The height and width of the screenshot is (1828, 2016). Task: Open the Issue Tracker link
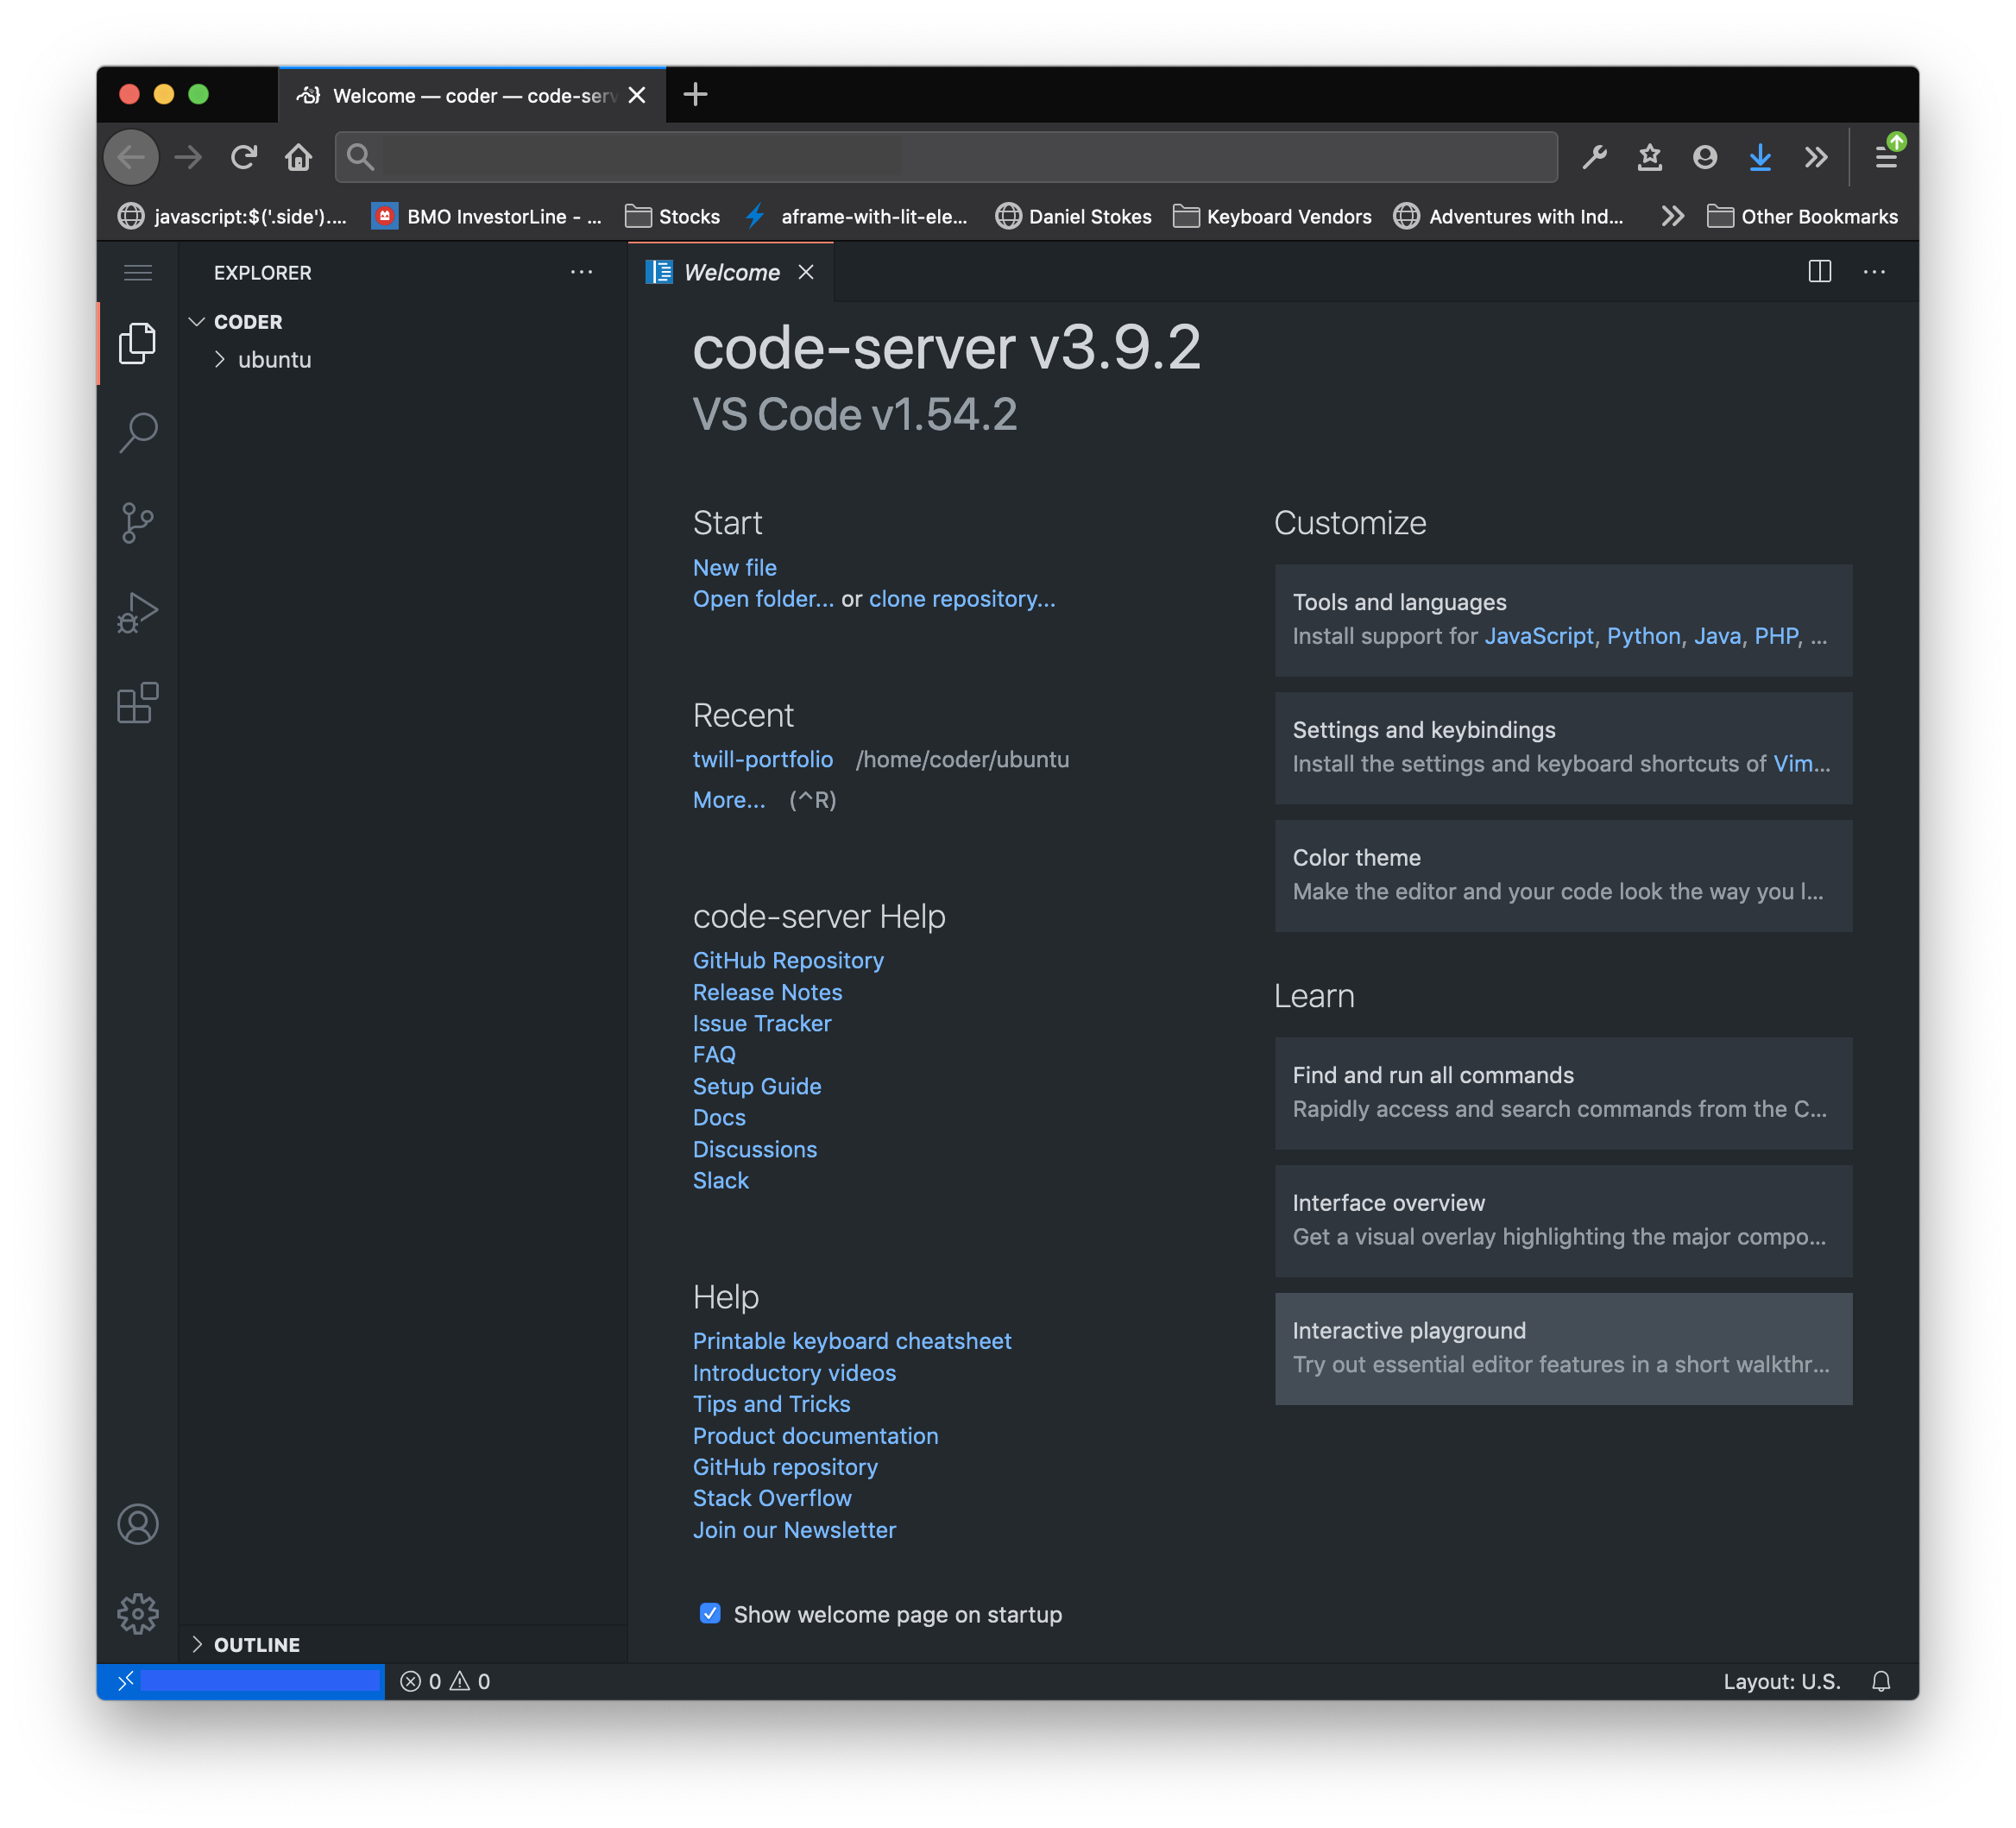click(x=762, y=1023)
